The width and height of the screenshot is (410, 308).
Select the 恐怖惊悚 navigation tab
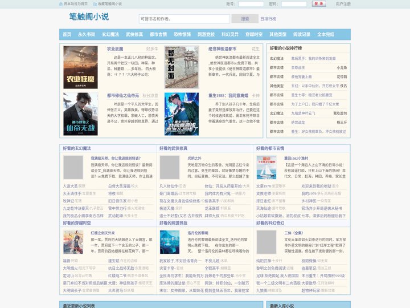[182, 34]
